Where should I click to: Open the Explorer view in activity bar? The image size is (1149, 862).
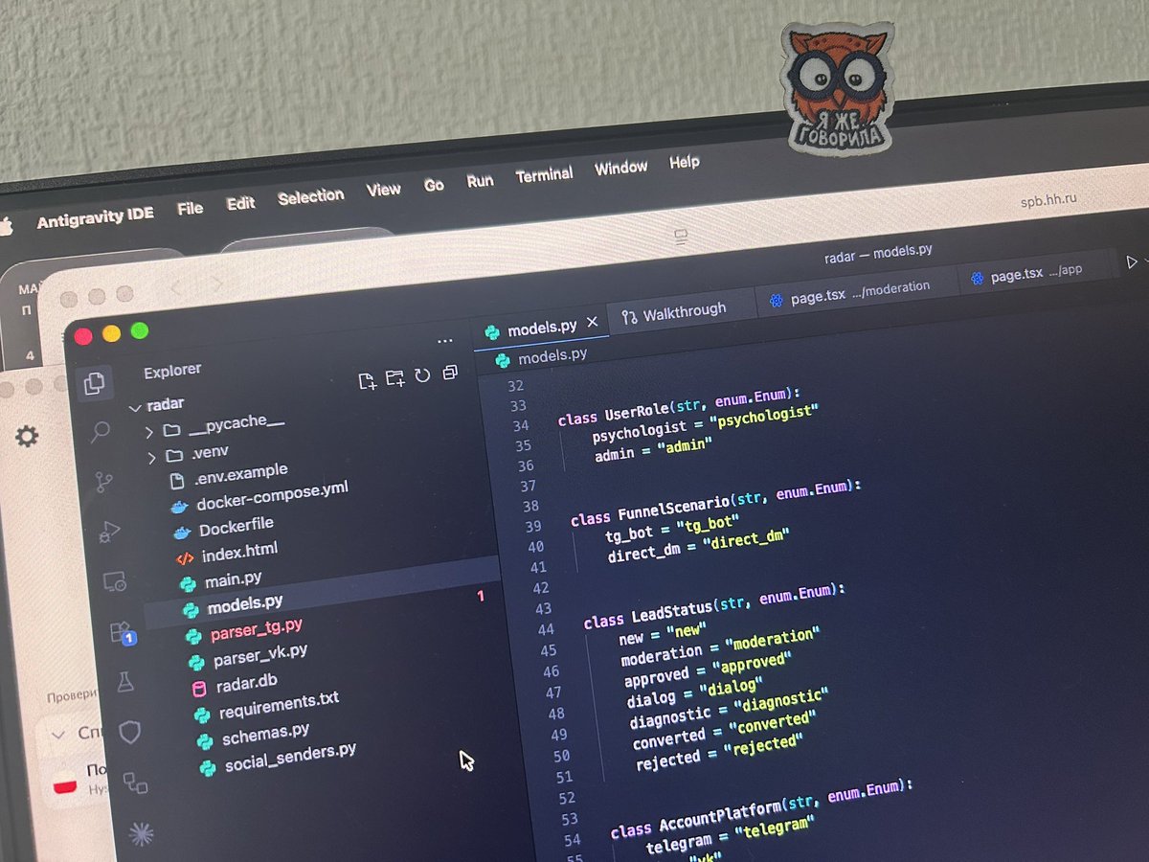[94, 384]
